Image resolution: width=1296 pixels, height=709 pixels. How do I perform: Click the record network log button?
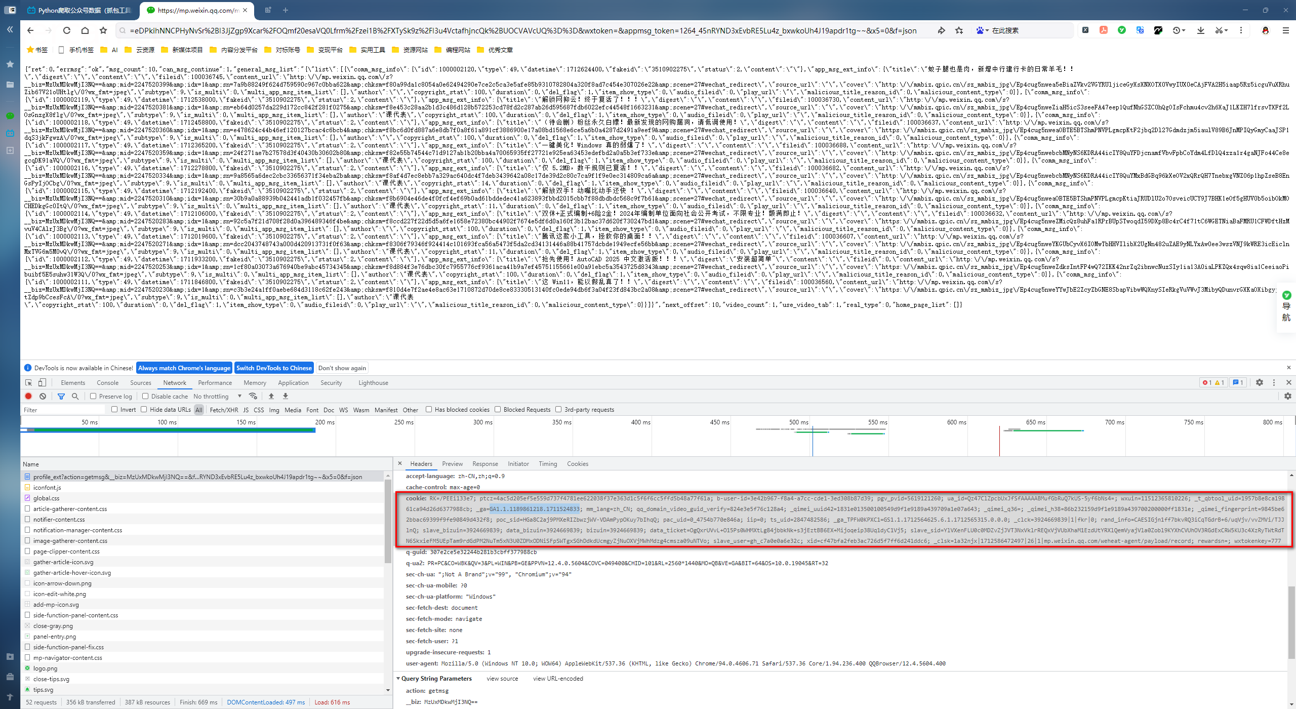click(x=28, y=396)
